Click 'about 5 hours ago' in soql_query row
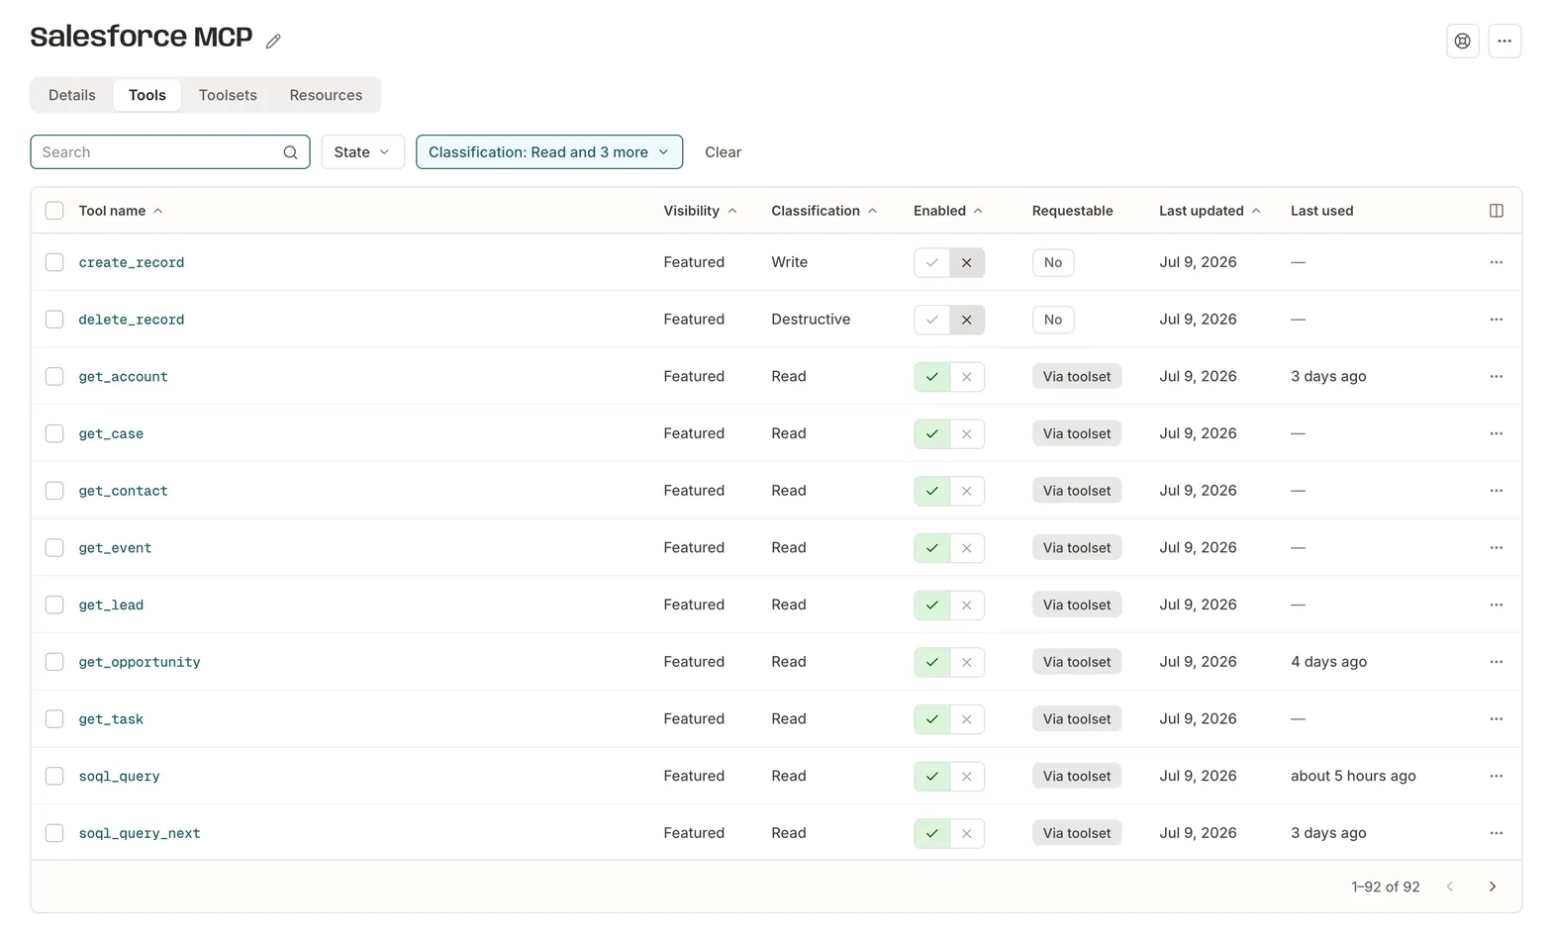This screenshot has height=937, width=1552. tap(1353, 777)
